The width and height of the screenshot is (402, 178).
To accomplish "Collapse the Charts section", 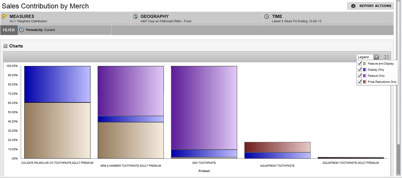I will (x=5, y=46).
